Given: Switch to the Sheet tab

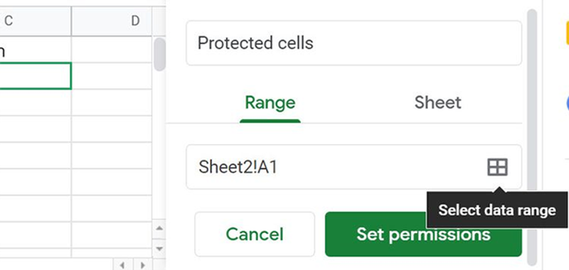Looking at the screenshot, I should pos(437,103).
